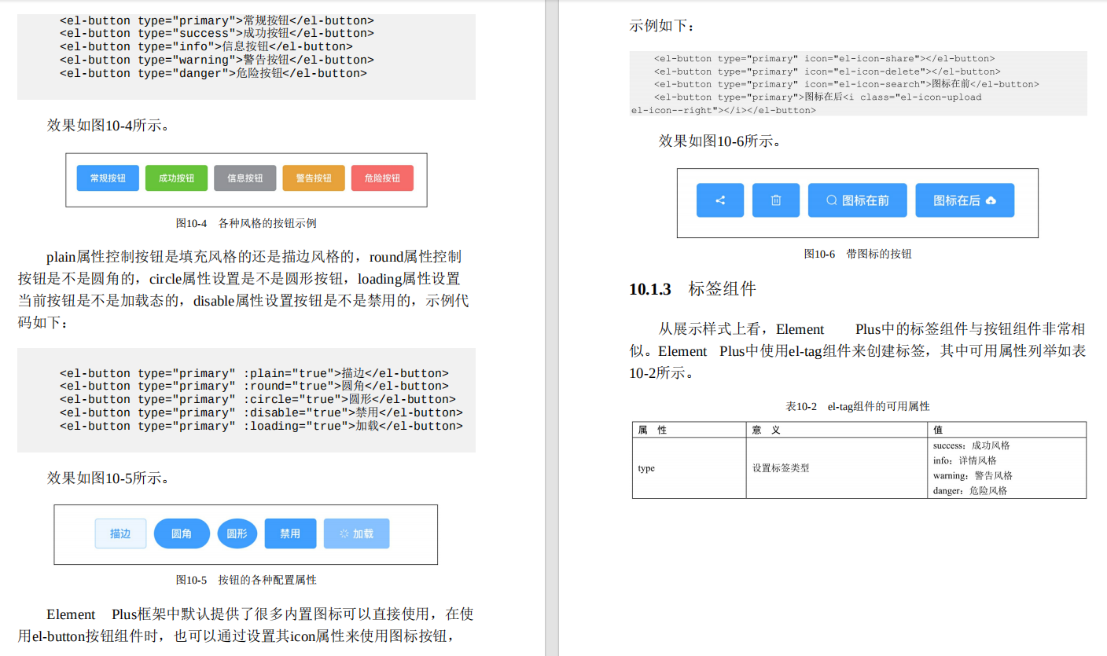This screenshot has width=1107, height=656.
Task: Click the disabled 禁用 button example
Action: point(290,533)
